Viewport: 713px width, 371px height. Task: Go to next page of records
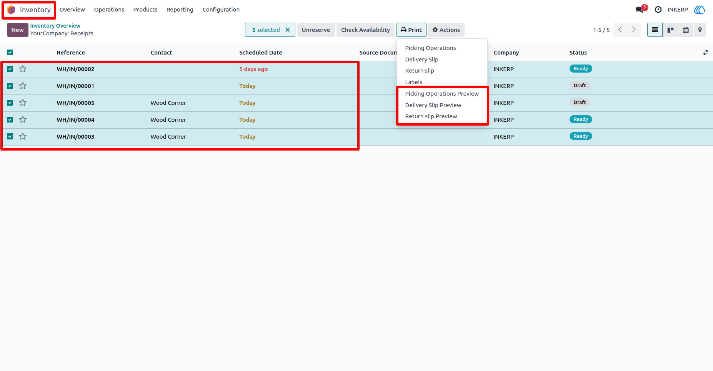(634, 30)
